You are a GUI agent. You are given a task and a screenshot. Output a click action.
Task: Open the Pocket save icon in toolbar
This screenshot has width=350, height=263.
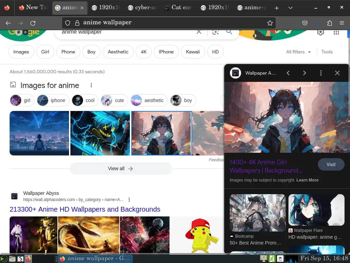click(x=305, y=23)
